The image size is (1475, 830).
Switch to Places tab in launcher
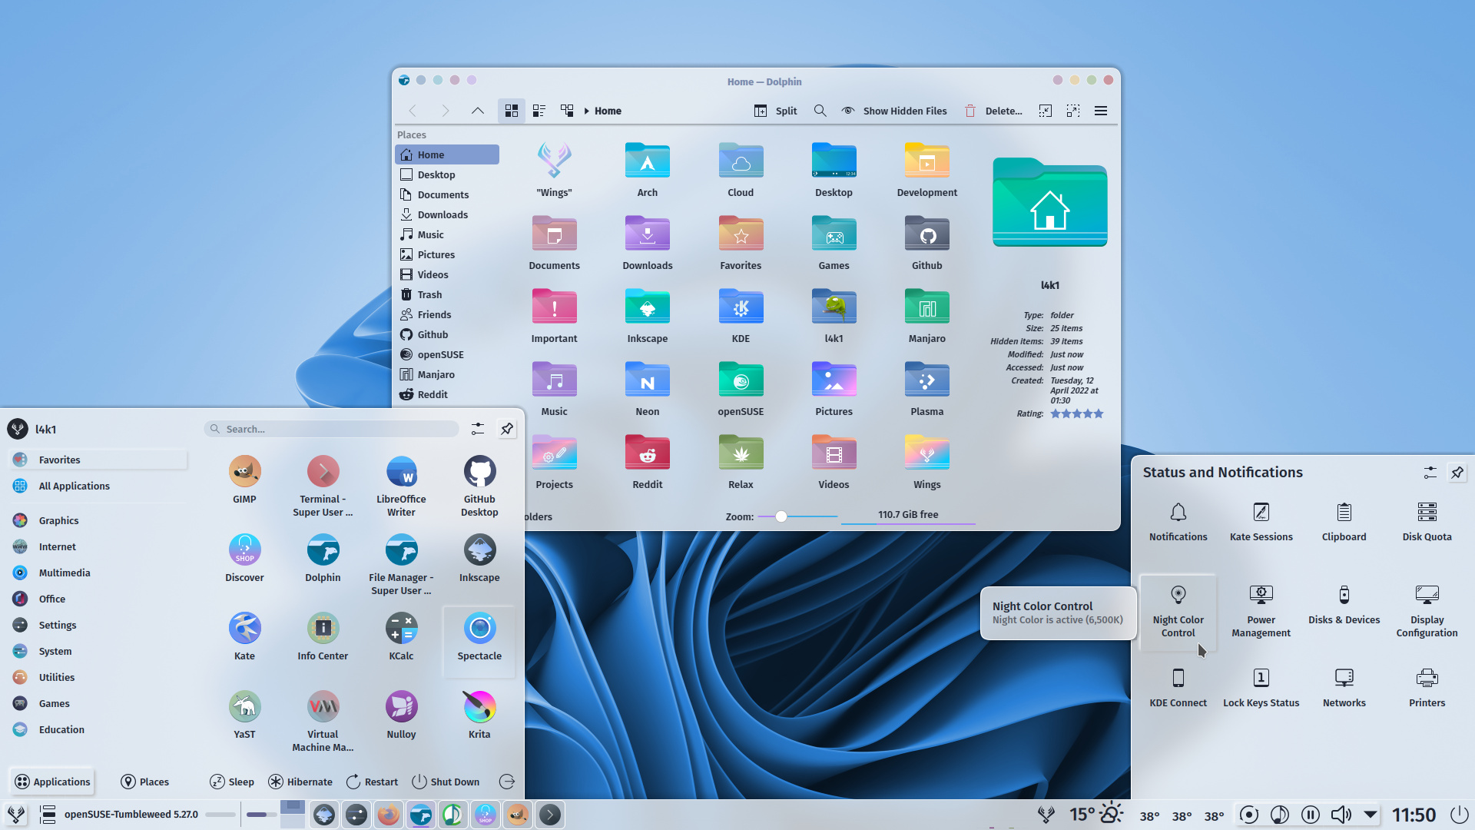[145, 782]
